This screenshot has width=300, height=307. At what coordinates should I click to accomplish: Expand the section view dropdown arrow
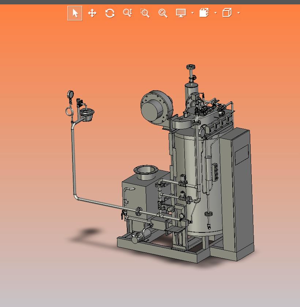(215, 13)
